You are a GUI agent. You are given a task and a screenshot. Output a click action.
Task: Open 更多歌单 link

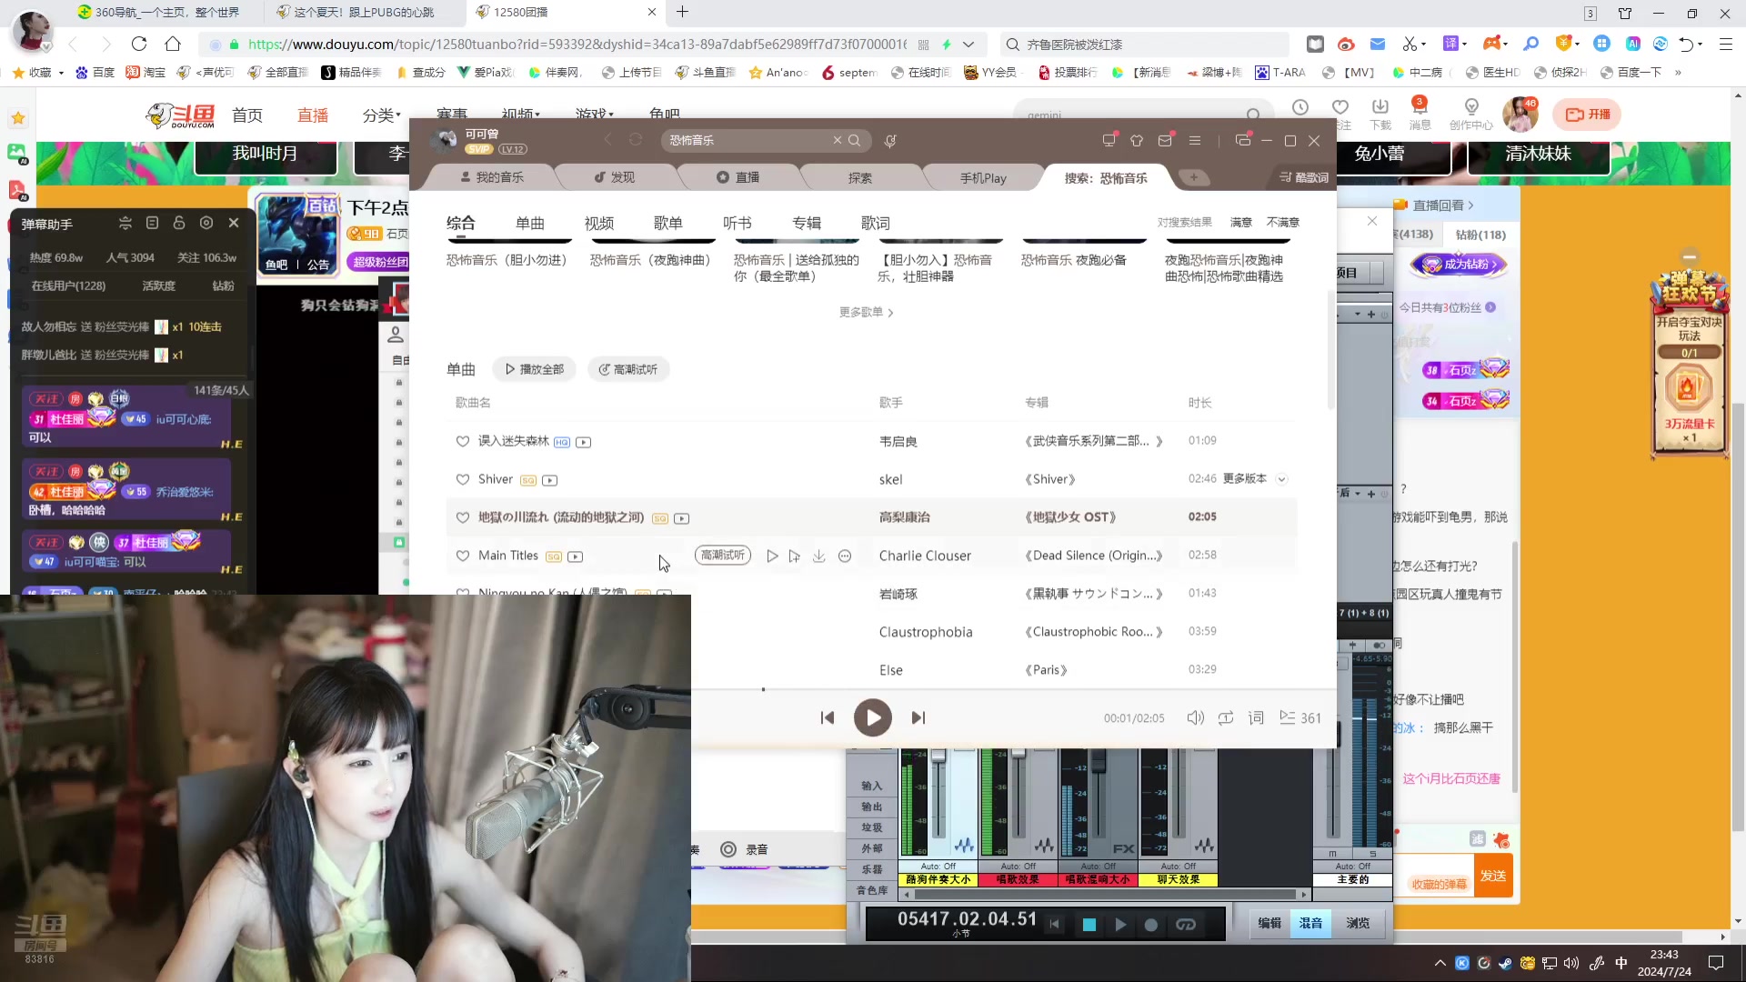click(x=866, y=312)
